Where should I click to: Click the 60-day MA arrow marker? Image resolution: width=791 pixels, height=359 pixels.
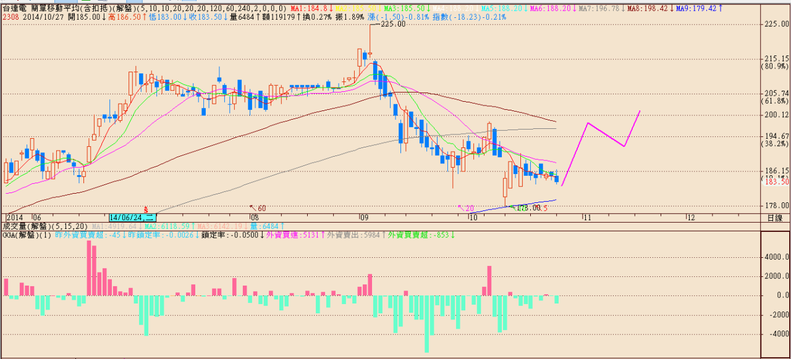pos(258,208)
